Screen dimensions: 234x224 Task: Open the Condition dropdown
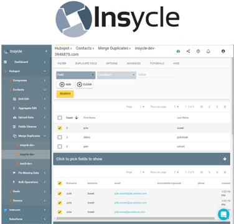116,75
